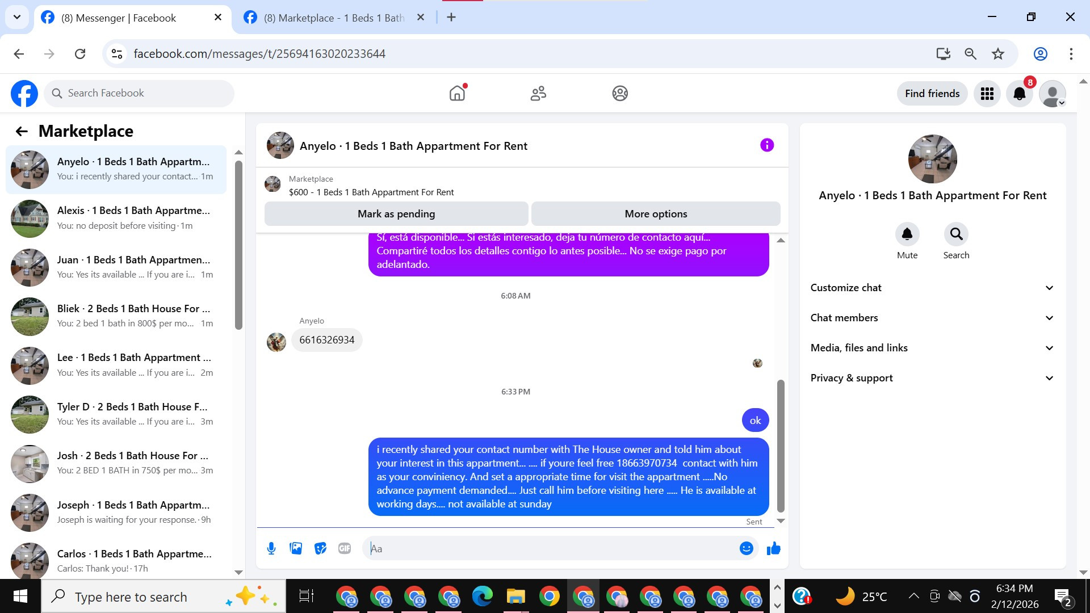The height and width of the screenshot is (613, 1090).
Task: Open Bliek 2 Beds 1 Bath House chat
Action: 116,317
